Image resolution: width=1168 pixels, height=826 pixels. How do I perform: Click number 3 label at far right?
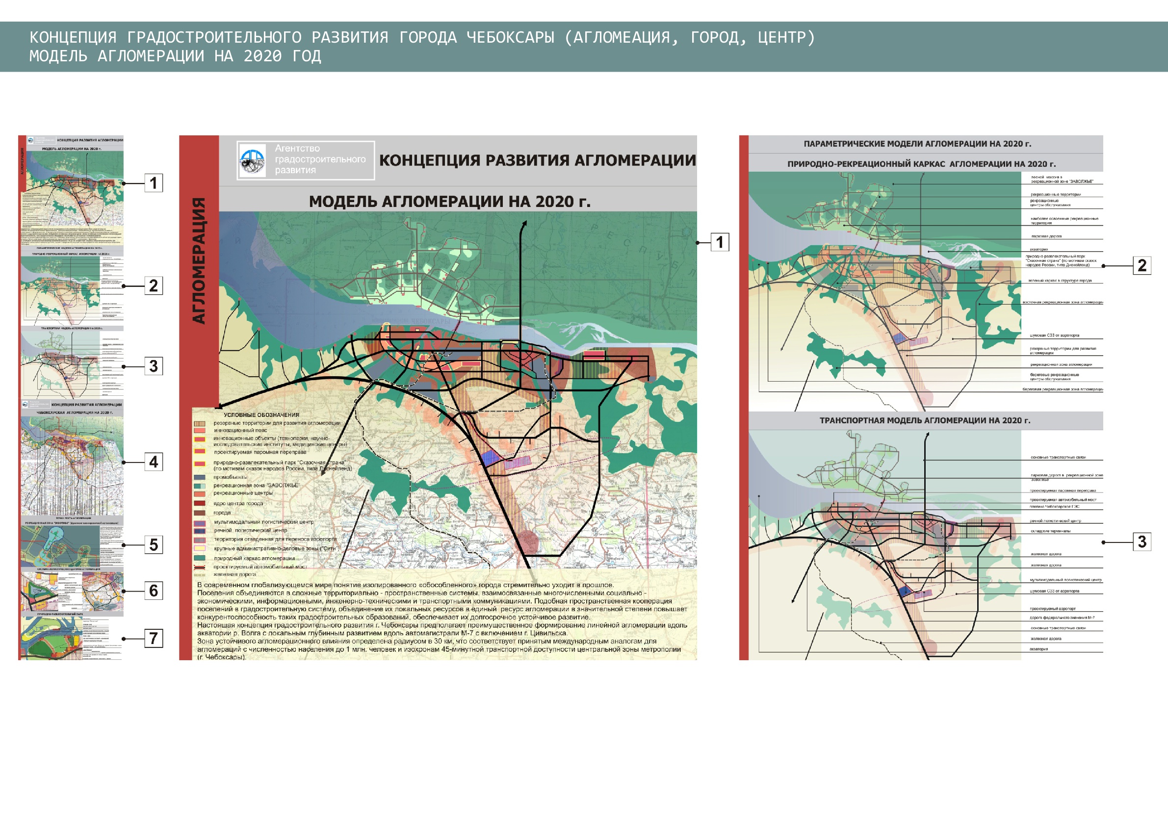click(1142, 542)
